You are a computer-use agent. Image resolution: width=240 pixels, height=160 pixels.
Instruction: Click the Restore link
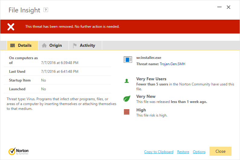(183, 152)
